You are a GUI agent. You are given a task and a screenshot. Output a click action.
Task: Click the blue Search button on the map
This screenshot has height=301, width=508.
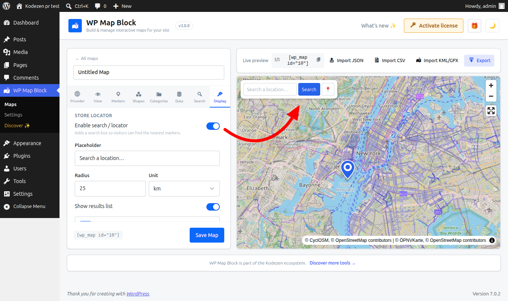coord(309,89)
